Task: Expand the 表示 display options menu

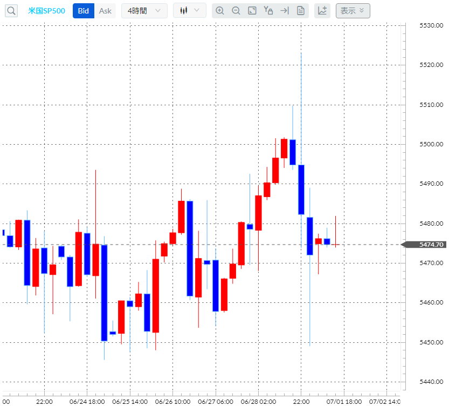Action: point(353,10)
